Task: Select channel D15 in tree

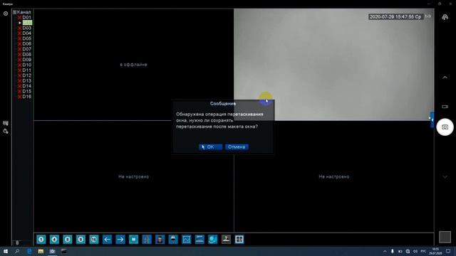Action: (x=26, y=91)
